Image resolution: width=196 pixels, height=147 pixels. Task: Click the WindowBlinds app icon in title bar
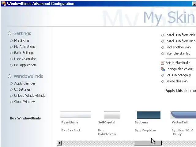click(4, 3)
